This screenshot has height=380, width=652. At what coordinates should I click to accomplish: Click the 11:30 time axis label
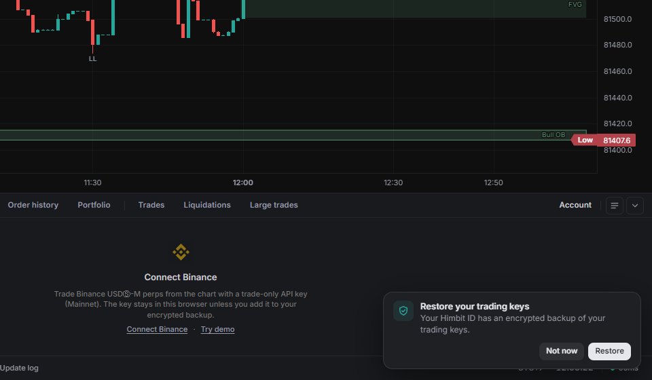pos(92,183)
